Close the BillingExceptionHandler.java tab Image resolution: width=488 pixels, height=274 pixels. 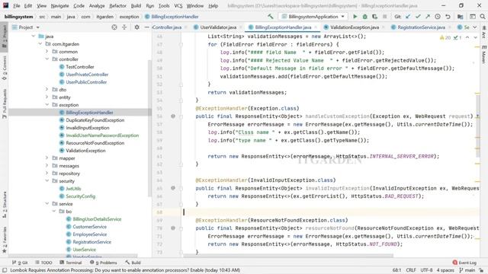click(316, 27)
